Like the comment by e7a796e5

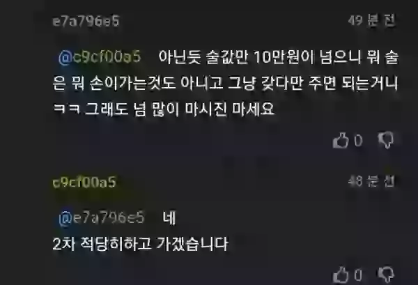341,140
